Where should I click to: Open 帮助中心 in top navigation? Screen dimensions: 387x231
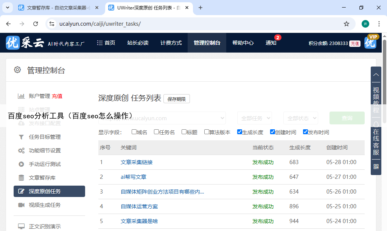243,43
